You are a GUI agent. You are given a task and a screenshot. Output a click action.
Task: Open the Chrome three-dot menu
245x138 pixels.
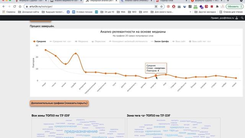(242, 7)
